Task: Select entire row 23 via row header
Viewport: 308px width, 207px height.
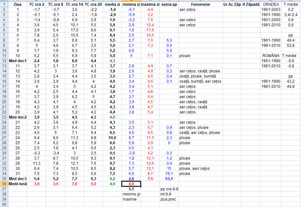Action: [4, 117]
